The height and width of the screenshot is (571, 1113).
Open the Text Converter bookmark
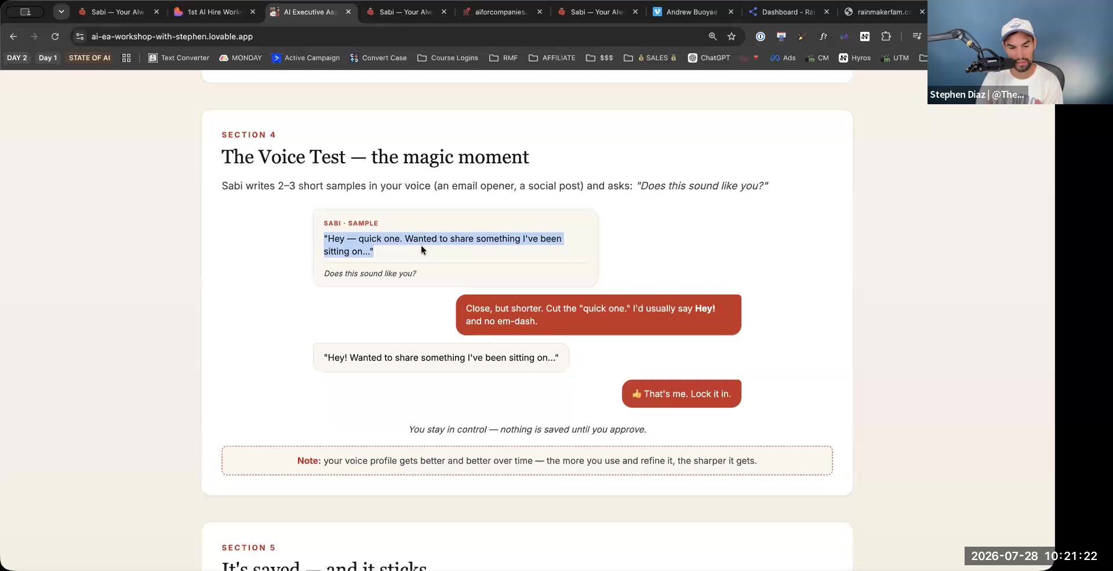point(179,58)
